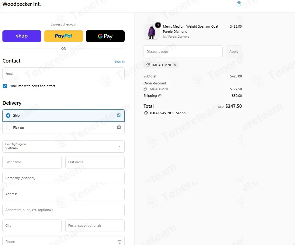Click the store pickup icon
This screenshot has height=245, width=295.
tap(119, 127)
